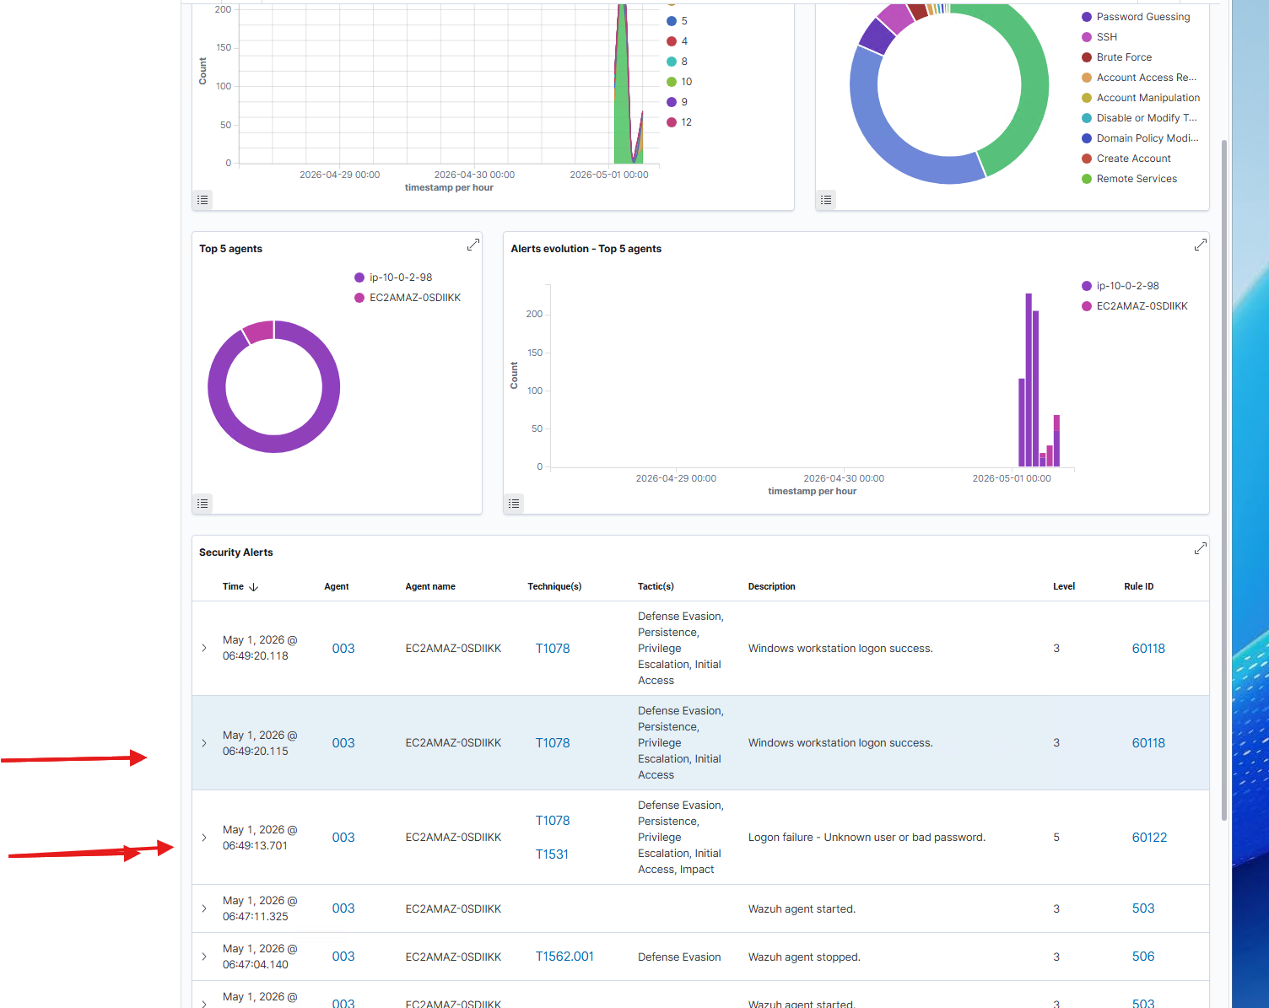Image resolution: width=1269 pixels, height=1008 pixels.
Task: Open T1531 technique link
Action: (552, 854)
